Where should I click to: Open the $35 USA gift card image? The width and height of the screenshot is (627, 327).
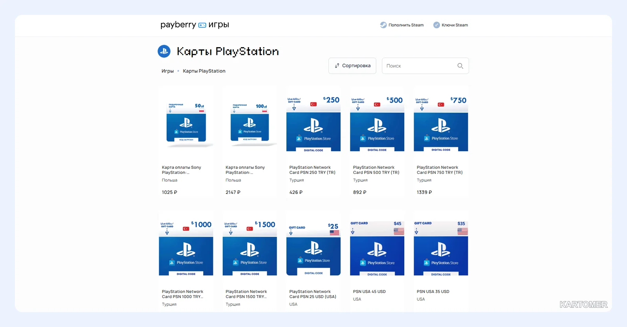click(x=441, y=248)
